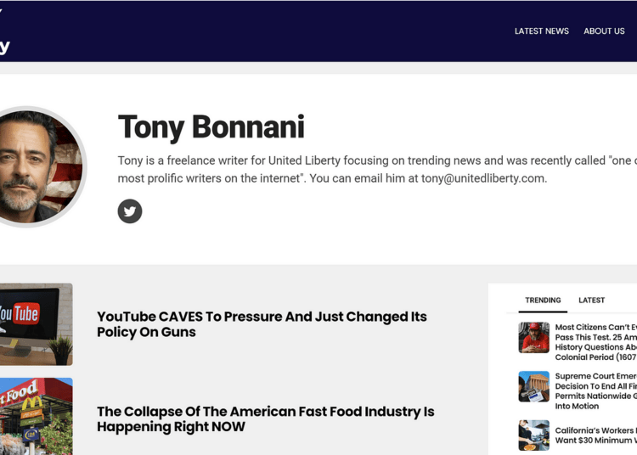Click the author bio paragraph text

[377, 169]
